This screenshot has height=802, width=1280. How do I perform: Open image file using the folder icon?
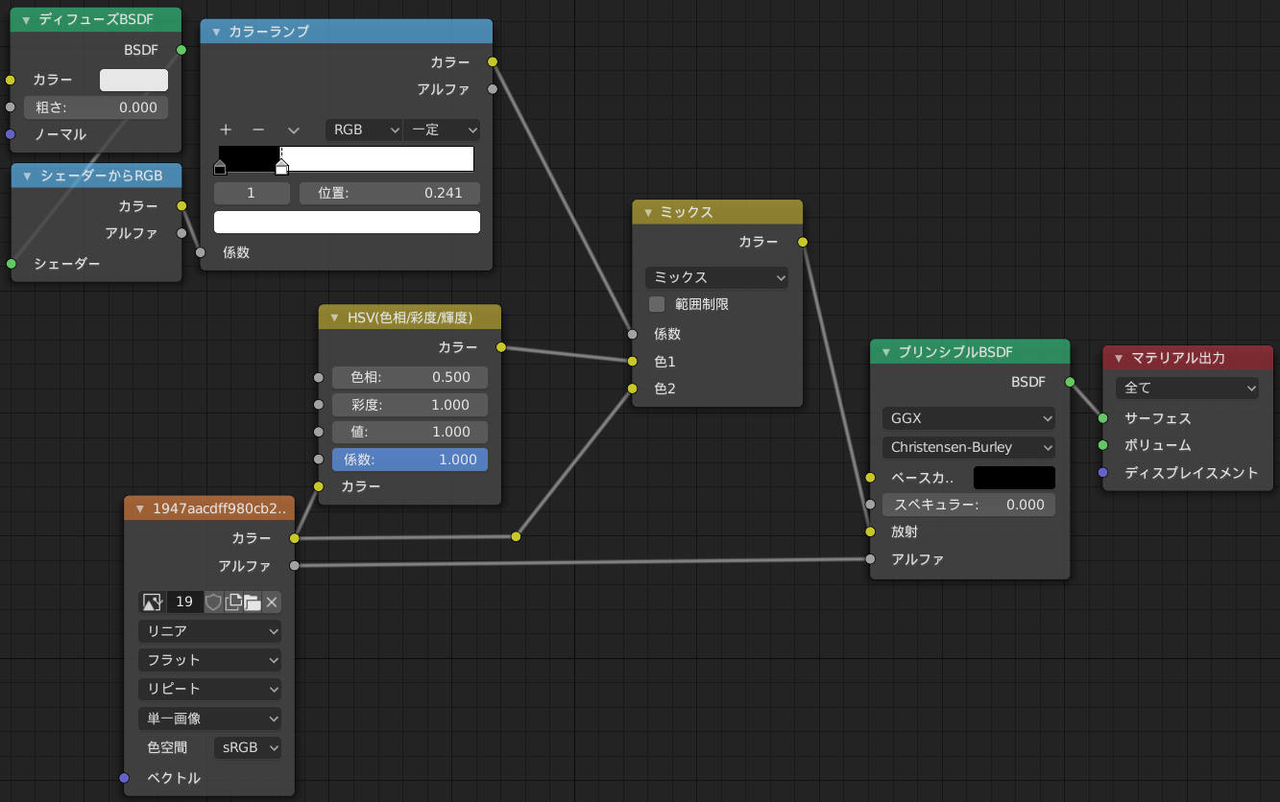tap(252, 602)
